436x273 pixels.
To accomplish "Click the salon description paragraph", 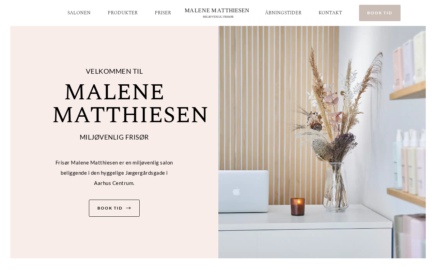I will [114, 173].
